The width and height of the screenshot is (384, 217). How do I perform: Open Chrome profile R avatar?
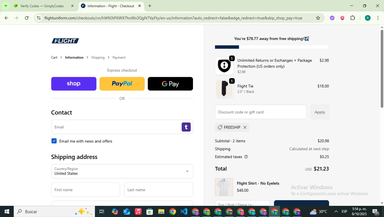click(368, 18)
